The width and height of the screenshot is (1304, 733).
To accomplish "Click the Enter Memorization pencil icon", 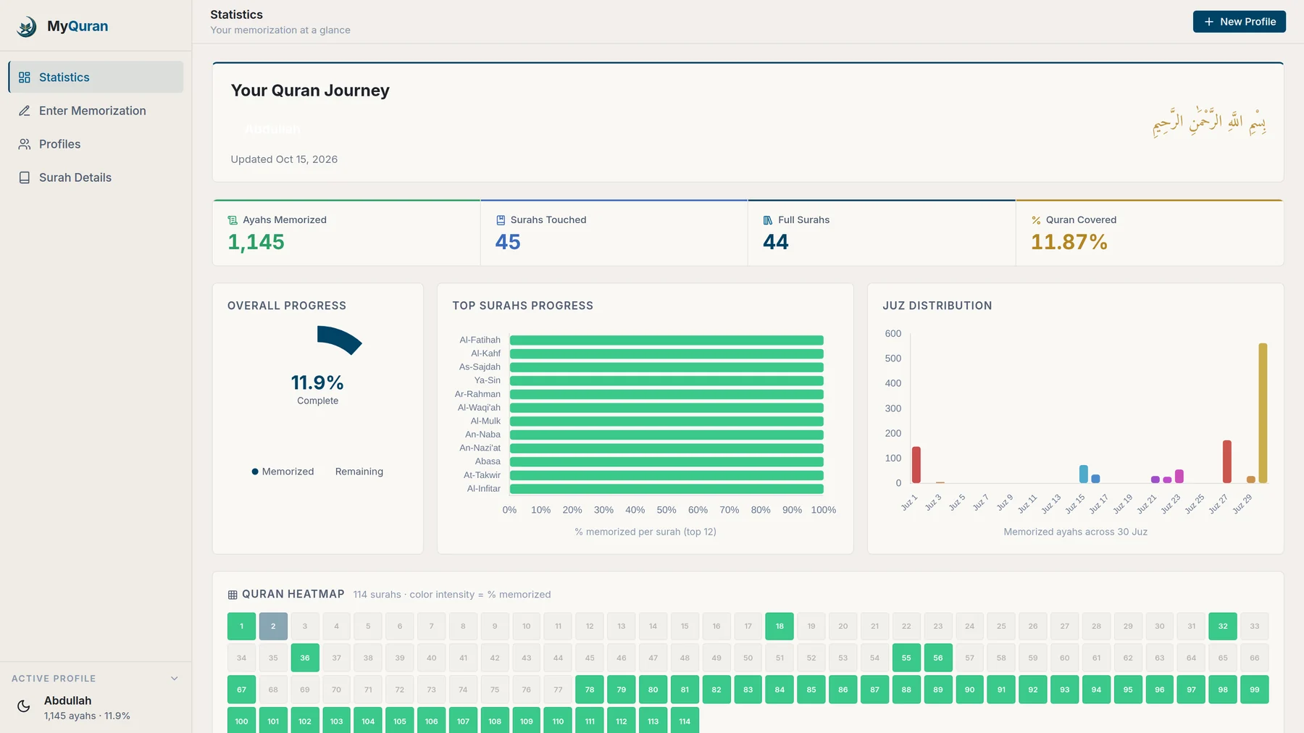I will pyautogui.click(x=25, y=111).
